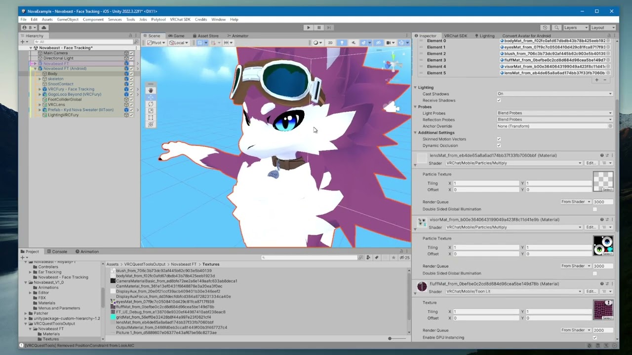Open the Scene camera settings icon
Screen dimensions: 632x355
(390, 43)
